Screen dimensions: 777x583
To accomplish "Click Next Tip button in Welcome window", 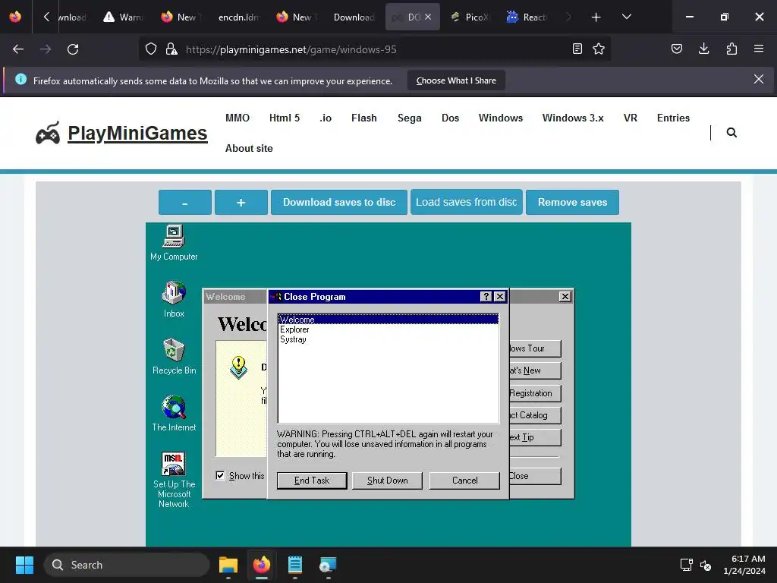I will (535, 437).
